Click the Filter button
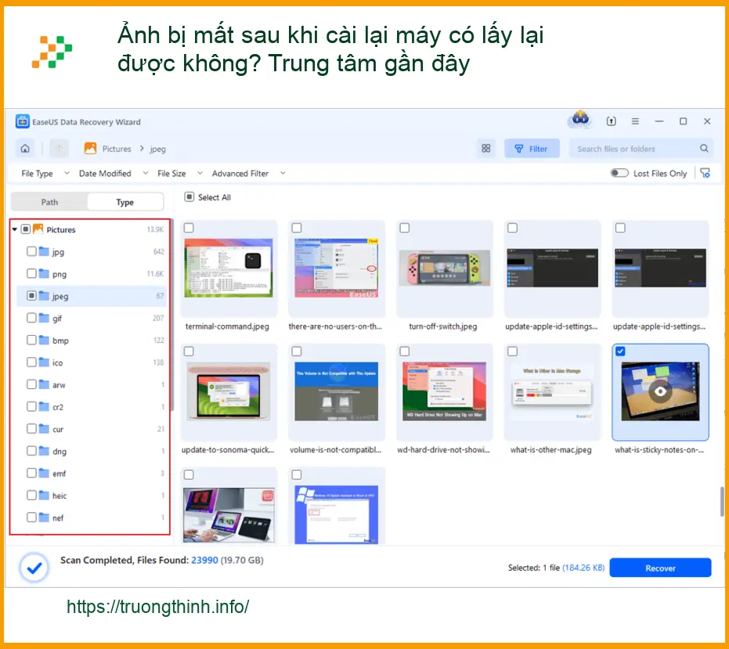729x649 pixels. [532, 148]
